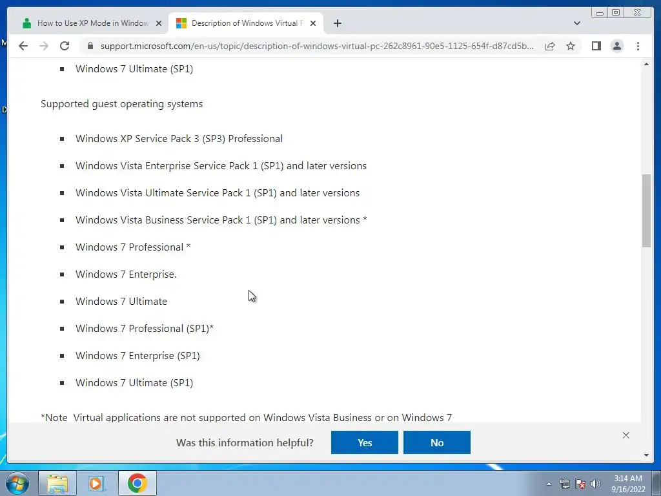The width and height of the screenshot is (661, 496).
Task: Click 'Windows XP Service Pack 3 (SP3) Professional'
Action: click(179, 139)
